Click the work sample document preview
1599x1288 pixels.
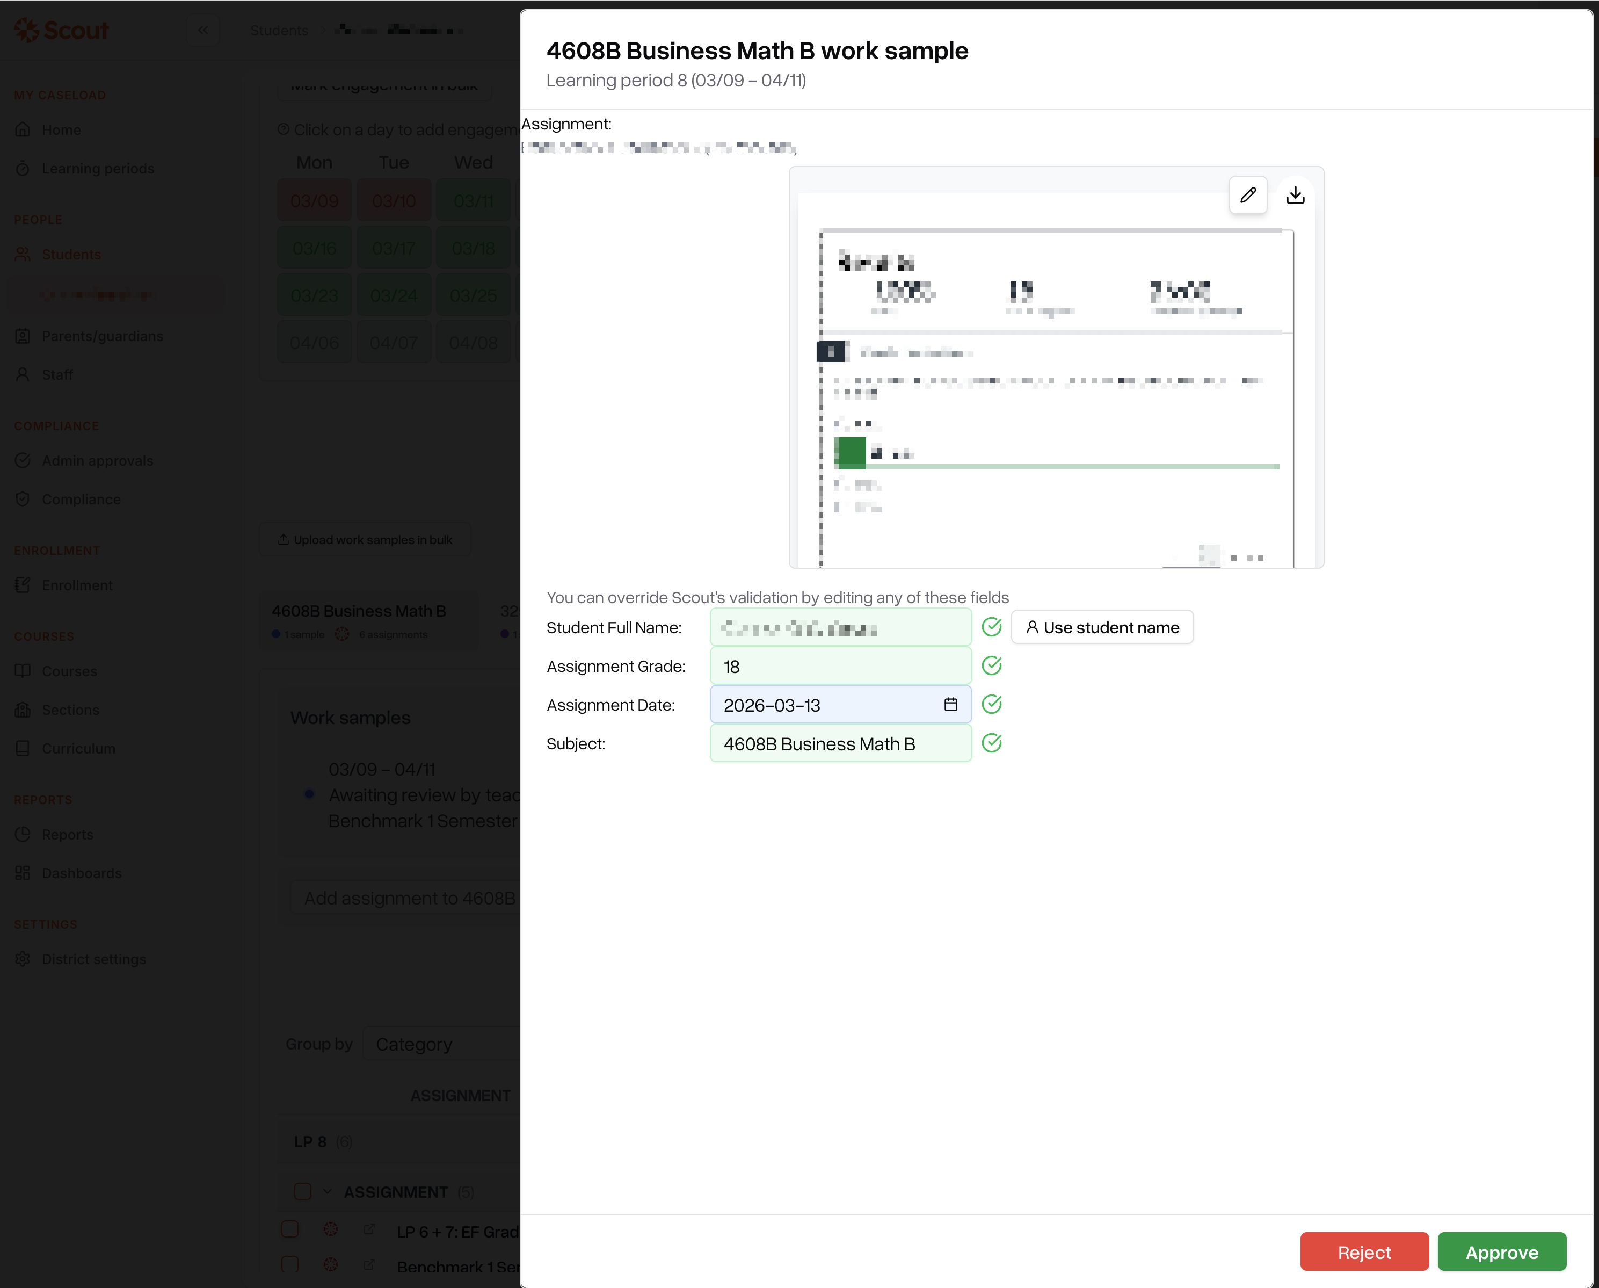[x=1056, y=367]
